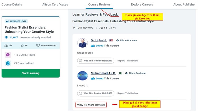
Task: Report Dr. Uqbah I.'s review
Action: click(128, 60)
